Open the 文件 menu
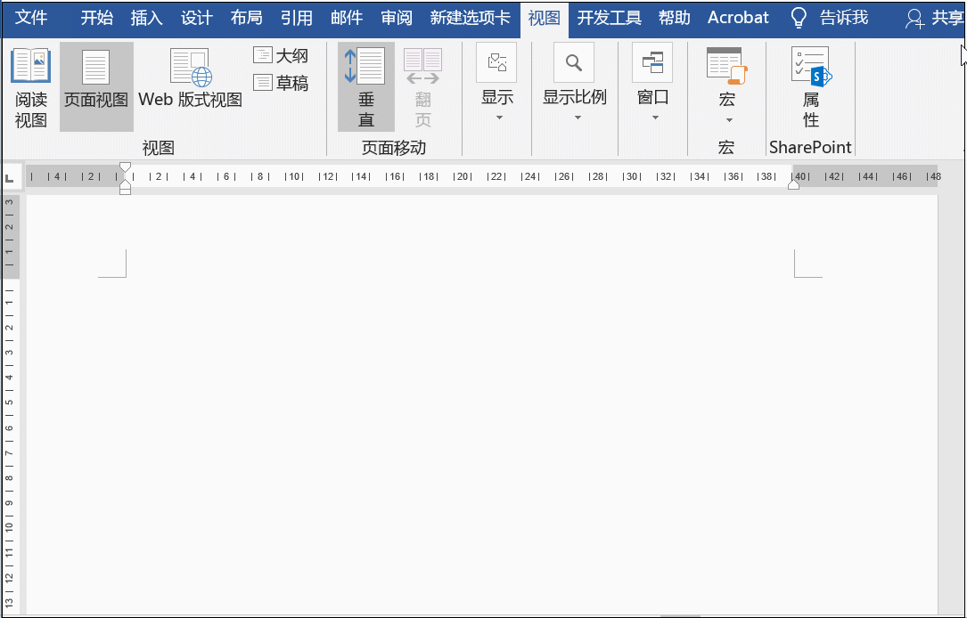Image resolution: width=967 pixels, height=618 pixels. pos(32,17)
